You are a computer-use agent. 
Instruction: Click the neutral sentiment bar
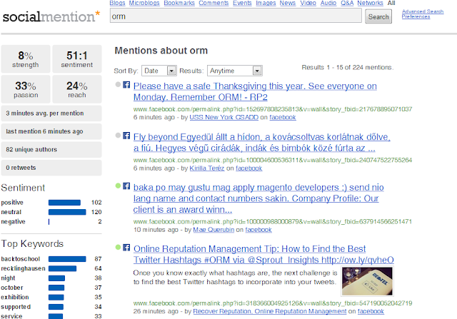pos(67,212)
